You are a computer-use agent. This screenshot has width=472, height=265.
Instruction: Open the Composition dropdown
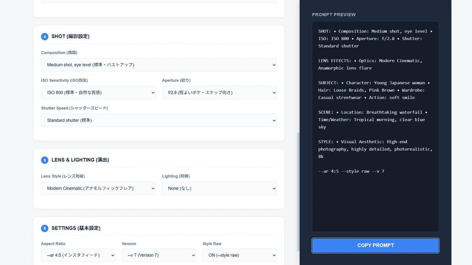[x=159, y=65]
